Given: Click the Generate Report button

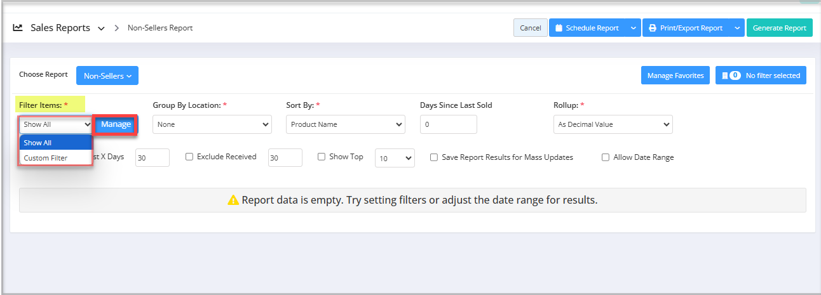Looking at the screenshot, I should pos(779,28).
